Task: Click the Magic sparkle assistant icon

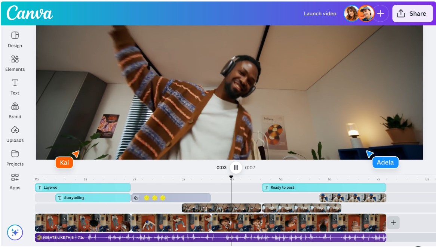Action: tap(15, 232)
